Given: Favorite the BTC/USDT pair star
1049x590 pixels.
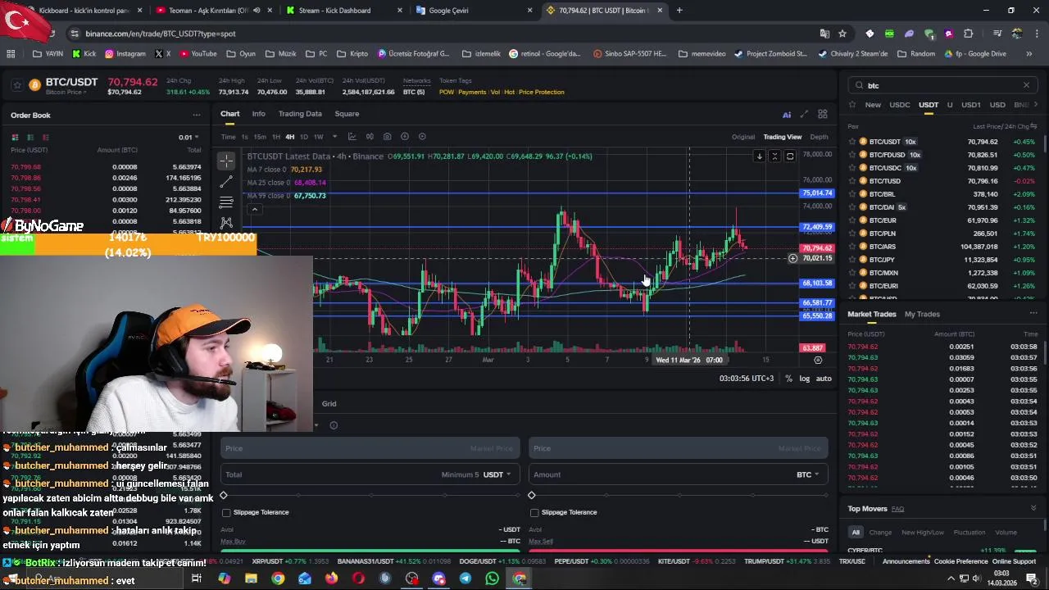Looking at the screenshot, I should 852,142.
